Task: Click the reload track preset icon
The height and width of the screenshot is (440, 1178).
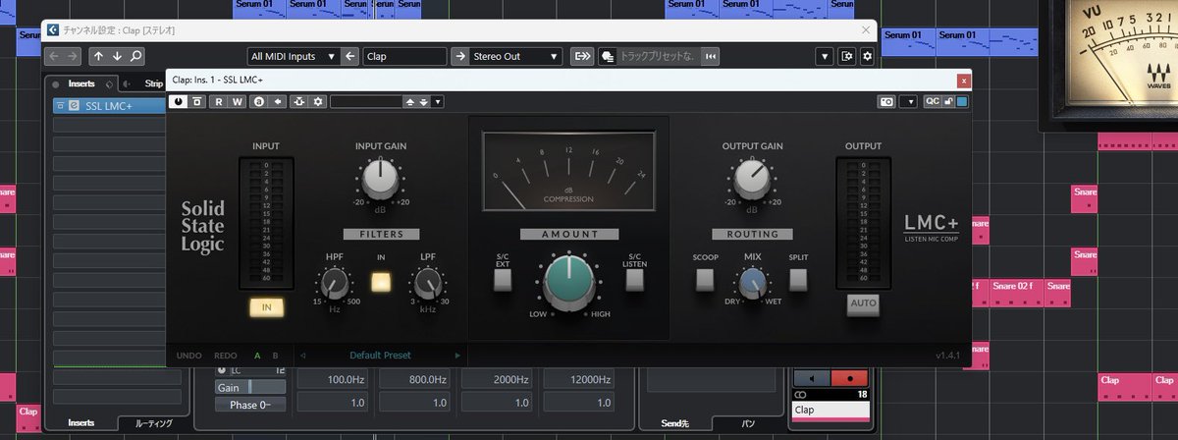Action: point(712,56)
